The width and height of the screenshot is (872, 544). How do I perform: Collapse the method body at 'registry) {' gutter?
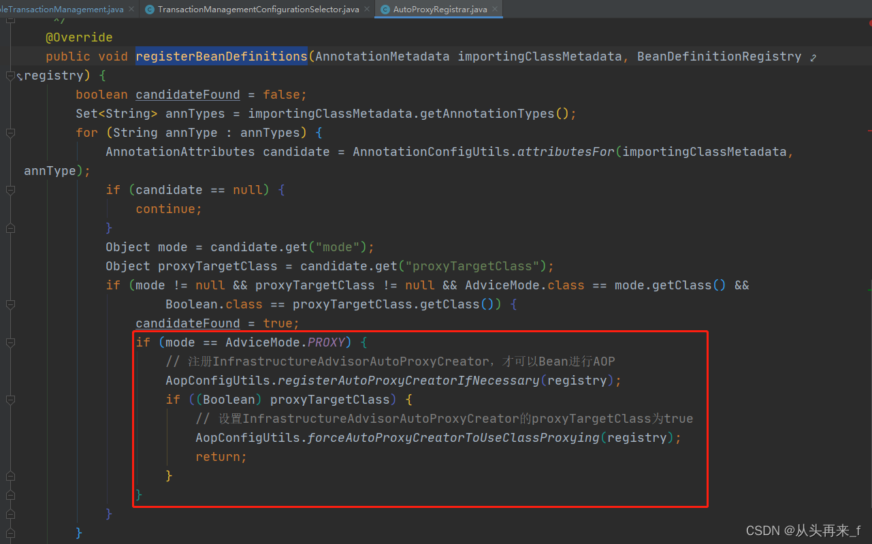[x=10, y=75]
